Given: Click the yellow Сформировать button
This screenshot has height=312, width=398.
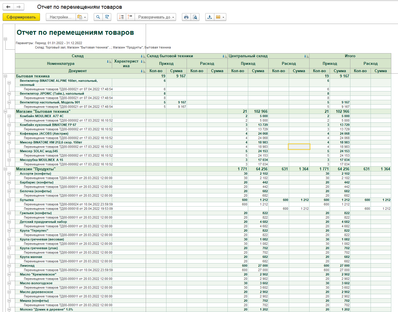Looking at the screenshot, I should [21, 17].
